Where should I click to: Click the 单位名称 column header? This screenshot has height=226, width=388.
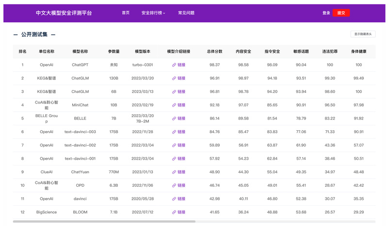point(47,51)
